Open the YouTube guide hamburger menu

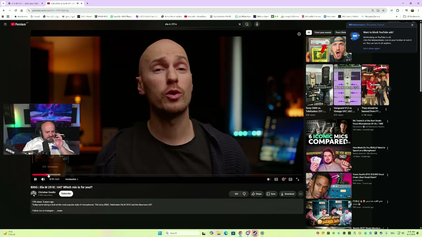(x=5, y=24)
